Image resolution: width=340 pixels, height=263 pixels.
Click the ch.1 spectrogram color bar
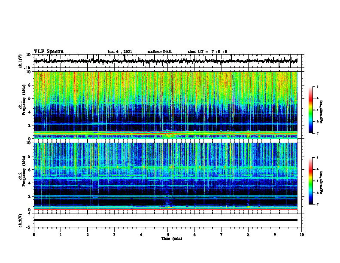pos(311,110)
